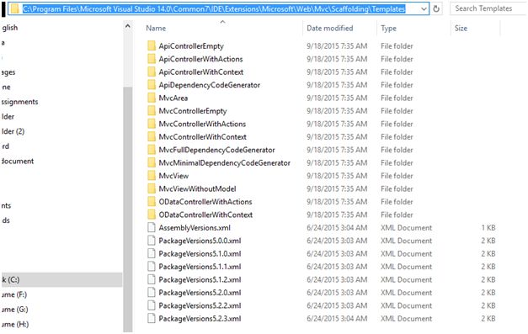Click the PackageVersions5.1.2.xml file icon
This screenshot has width=528, height=334.
152,279
